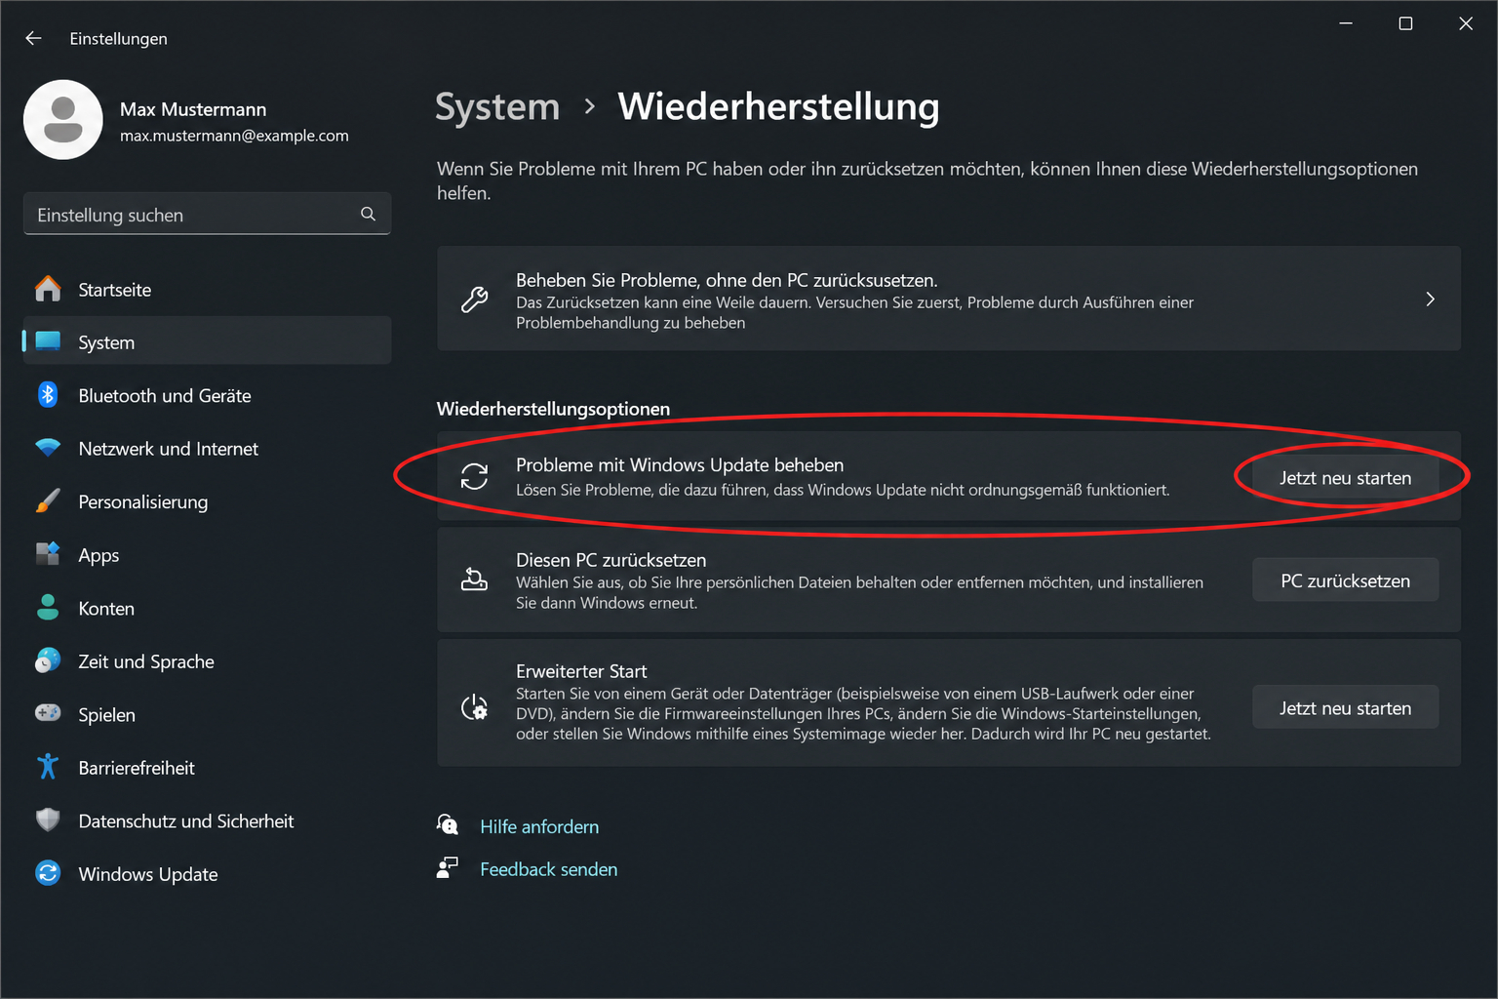
Task: Open Datenschutz und Sicherheit
Action: pyautogui.click(x=207, y=821)
